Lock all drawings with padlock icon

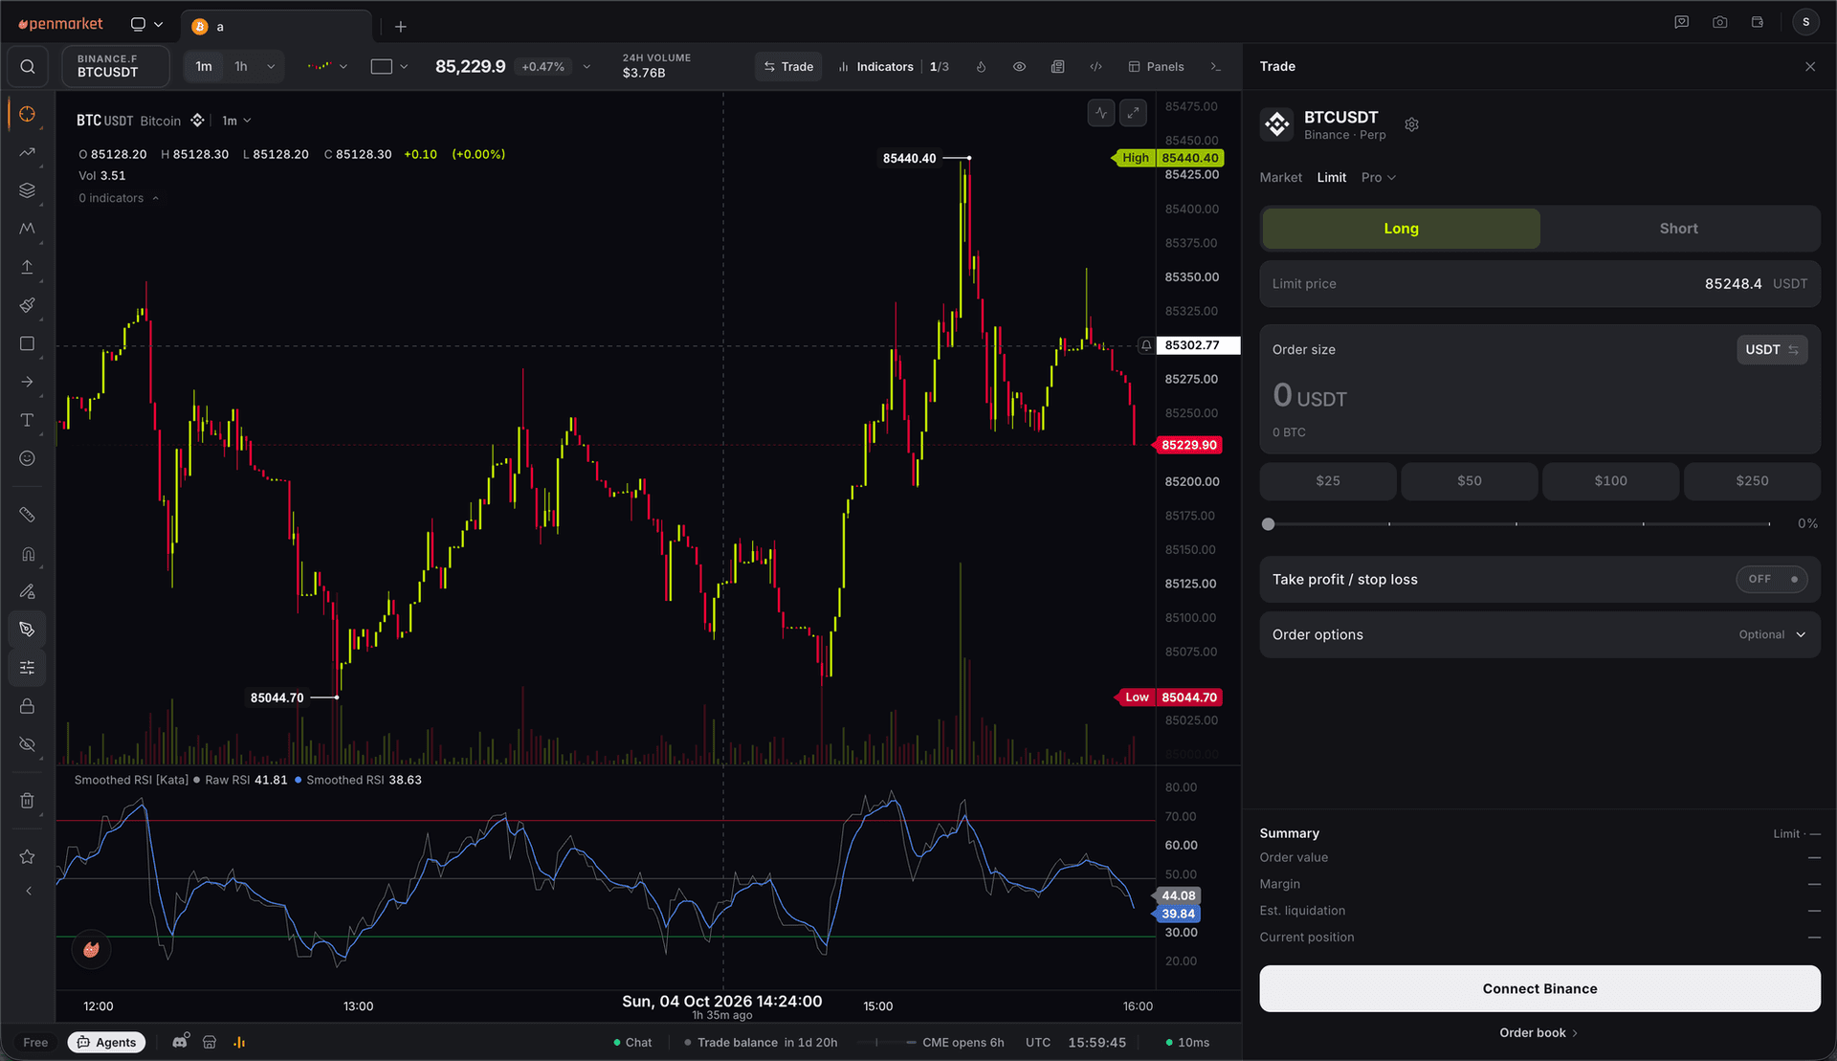(27, 706)
